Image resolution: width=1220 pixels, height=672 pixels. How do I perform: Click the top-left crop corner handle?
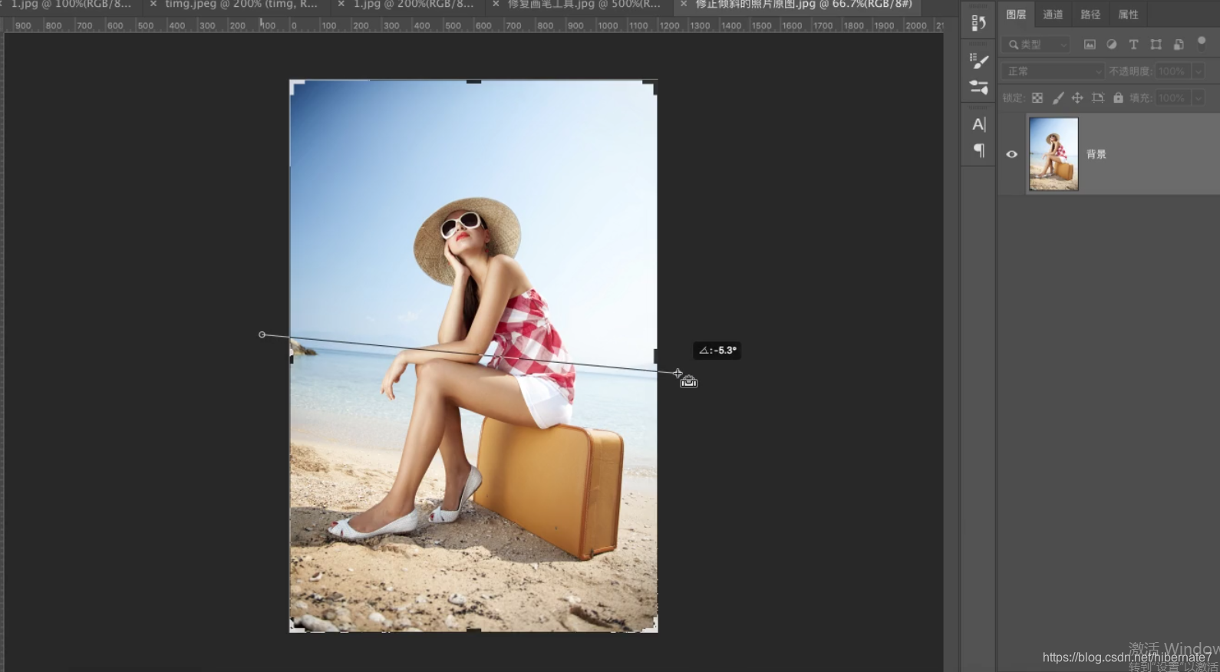(295, 86)
